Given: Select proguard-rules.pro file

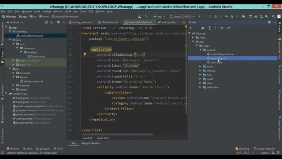Looking at the screenshot, I should point(26,110).
